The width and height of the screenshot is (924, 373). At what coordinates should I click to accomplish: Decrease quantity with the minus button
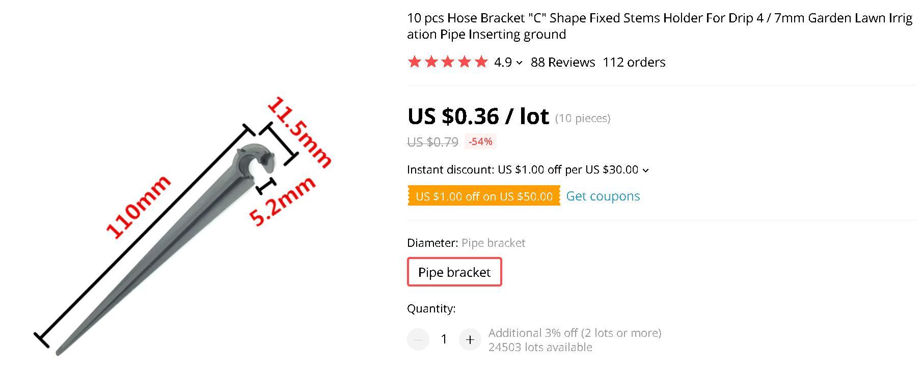click(x=418, y=339)
